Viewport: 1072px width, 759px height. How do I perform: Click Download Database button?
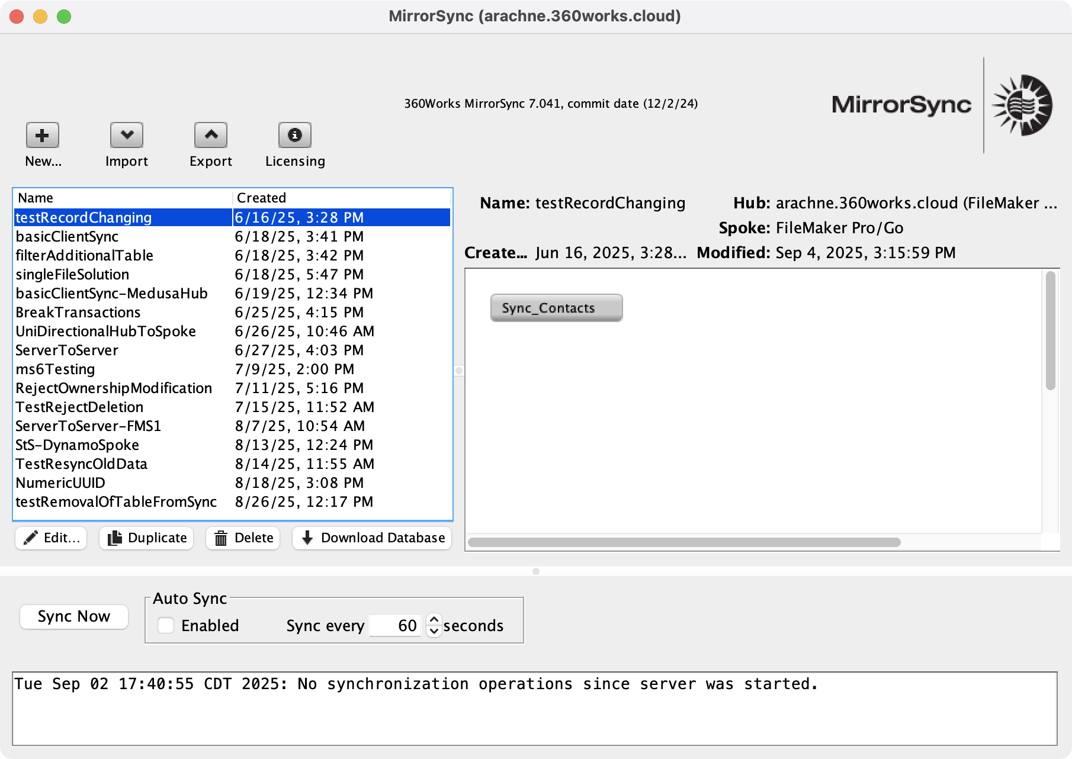pos(372,538)
